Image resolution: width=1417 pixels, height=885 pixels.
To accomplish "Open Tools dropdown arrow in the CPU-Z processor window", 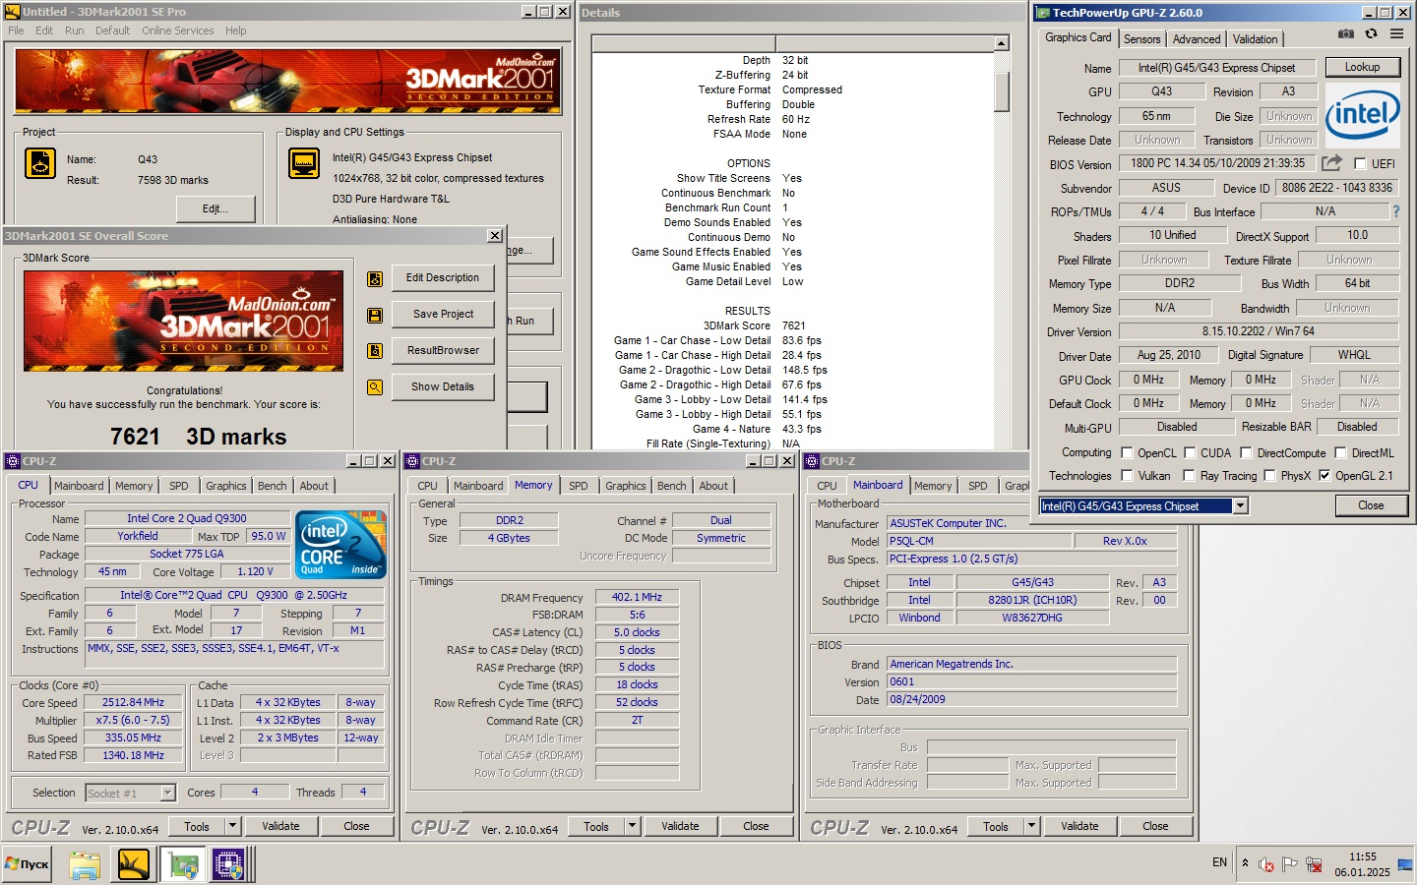I will [233, 826].
